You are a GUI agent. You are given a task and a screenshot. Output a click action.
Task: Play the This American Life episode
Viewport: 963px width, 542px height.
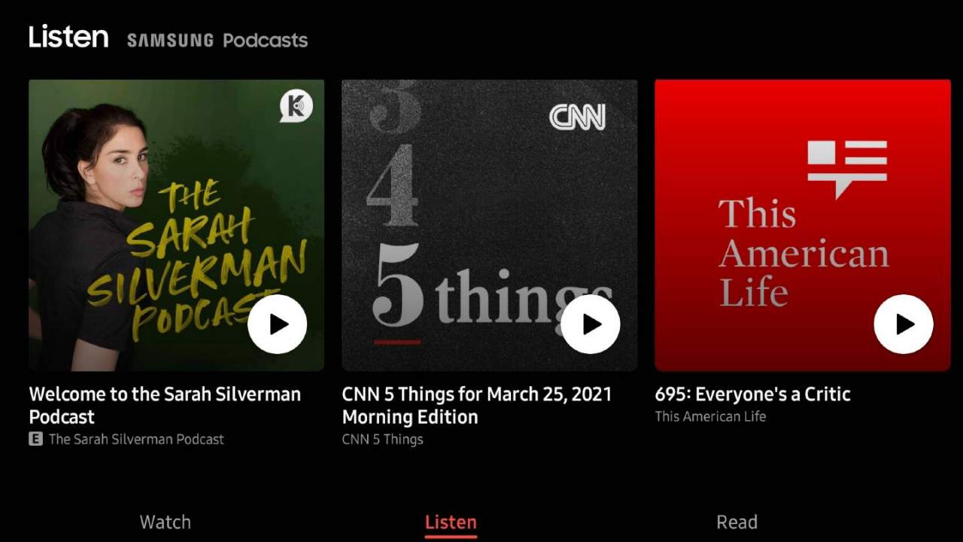point(904,324)
